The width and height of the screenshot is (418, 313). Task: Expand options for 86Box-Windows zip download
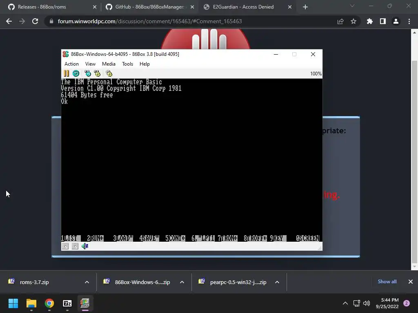point(182,282)
